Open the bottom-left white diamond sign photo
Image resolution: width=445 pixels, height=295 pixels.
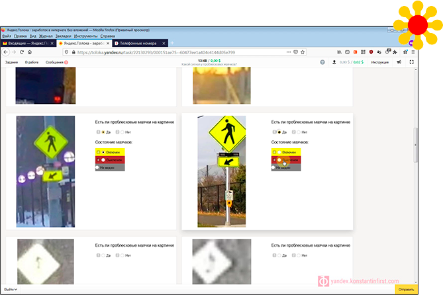click(46, 261)
